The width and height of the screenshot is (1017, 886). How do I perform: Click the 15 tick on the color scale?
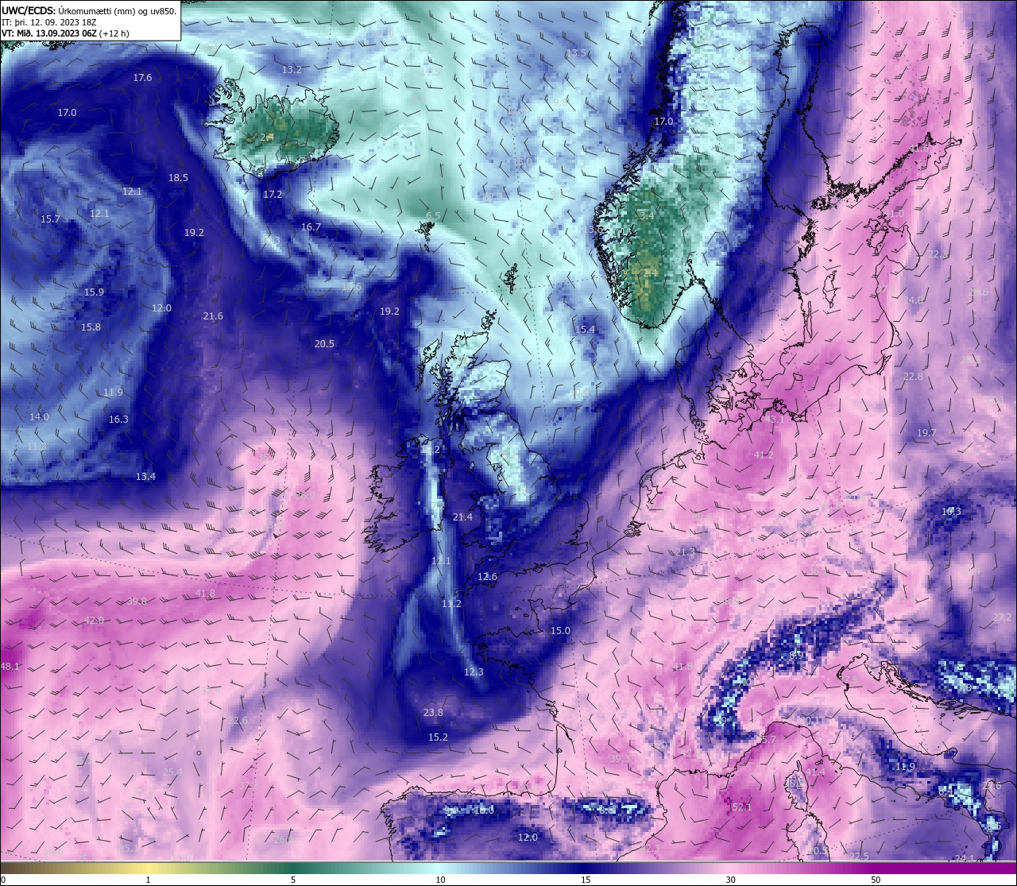pyautogui.click(x=585, y=880)
